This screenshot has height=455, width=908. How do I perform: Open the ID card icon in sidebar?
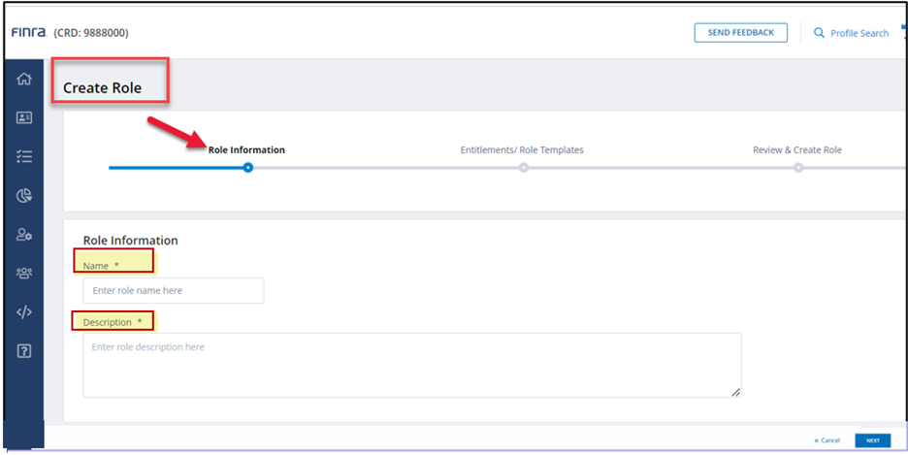tap(24, 117)
